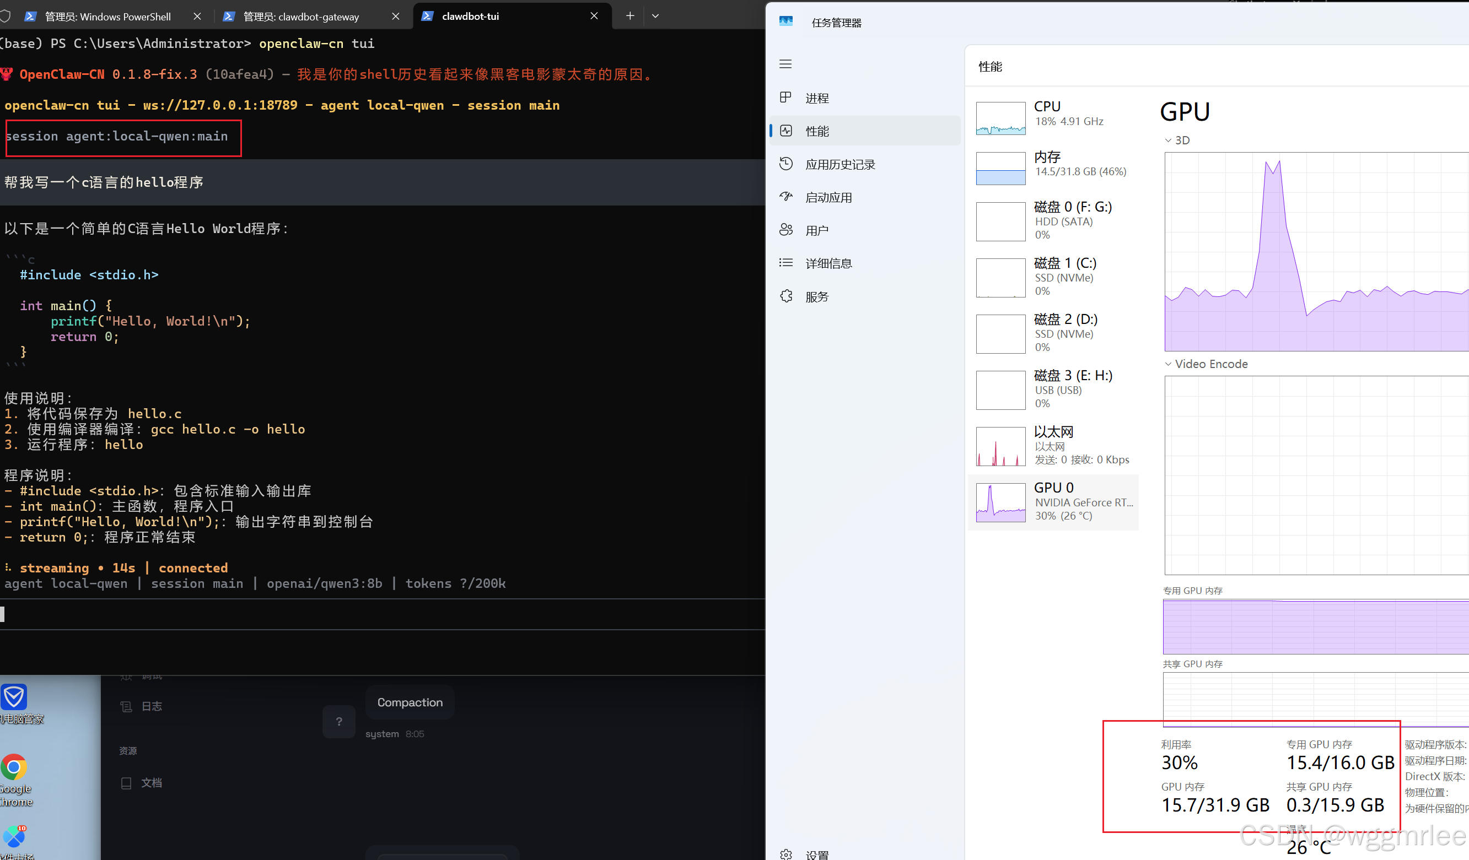Click the Compaction message bubble
1469x860 pixels.
click(x=410, y=702)
